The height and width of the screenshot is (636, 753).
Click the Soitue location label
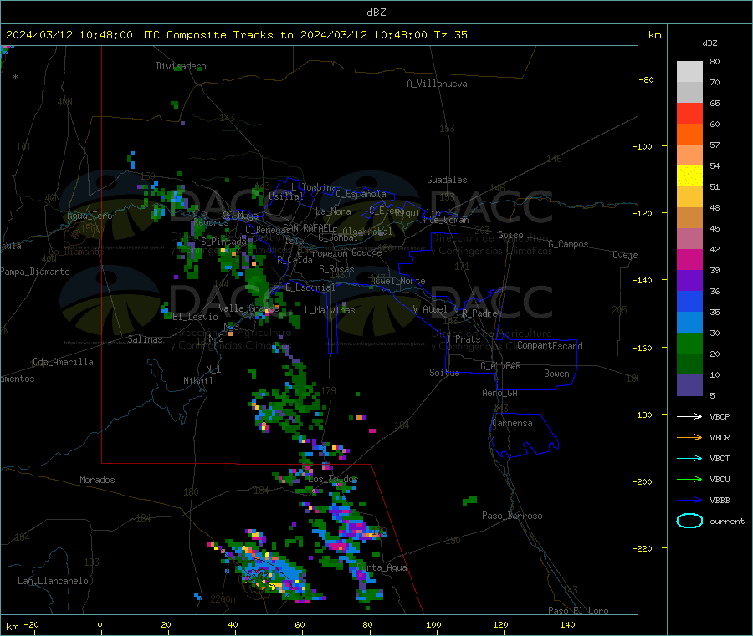(x=444, y=373)
